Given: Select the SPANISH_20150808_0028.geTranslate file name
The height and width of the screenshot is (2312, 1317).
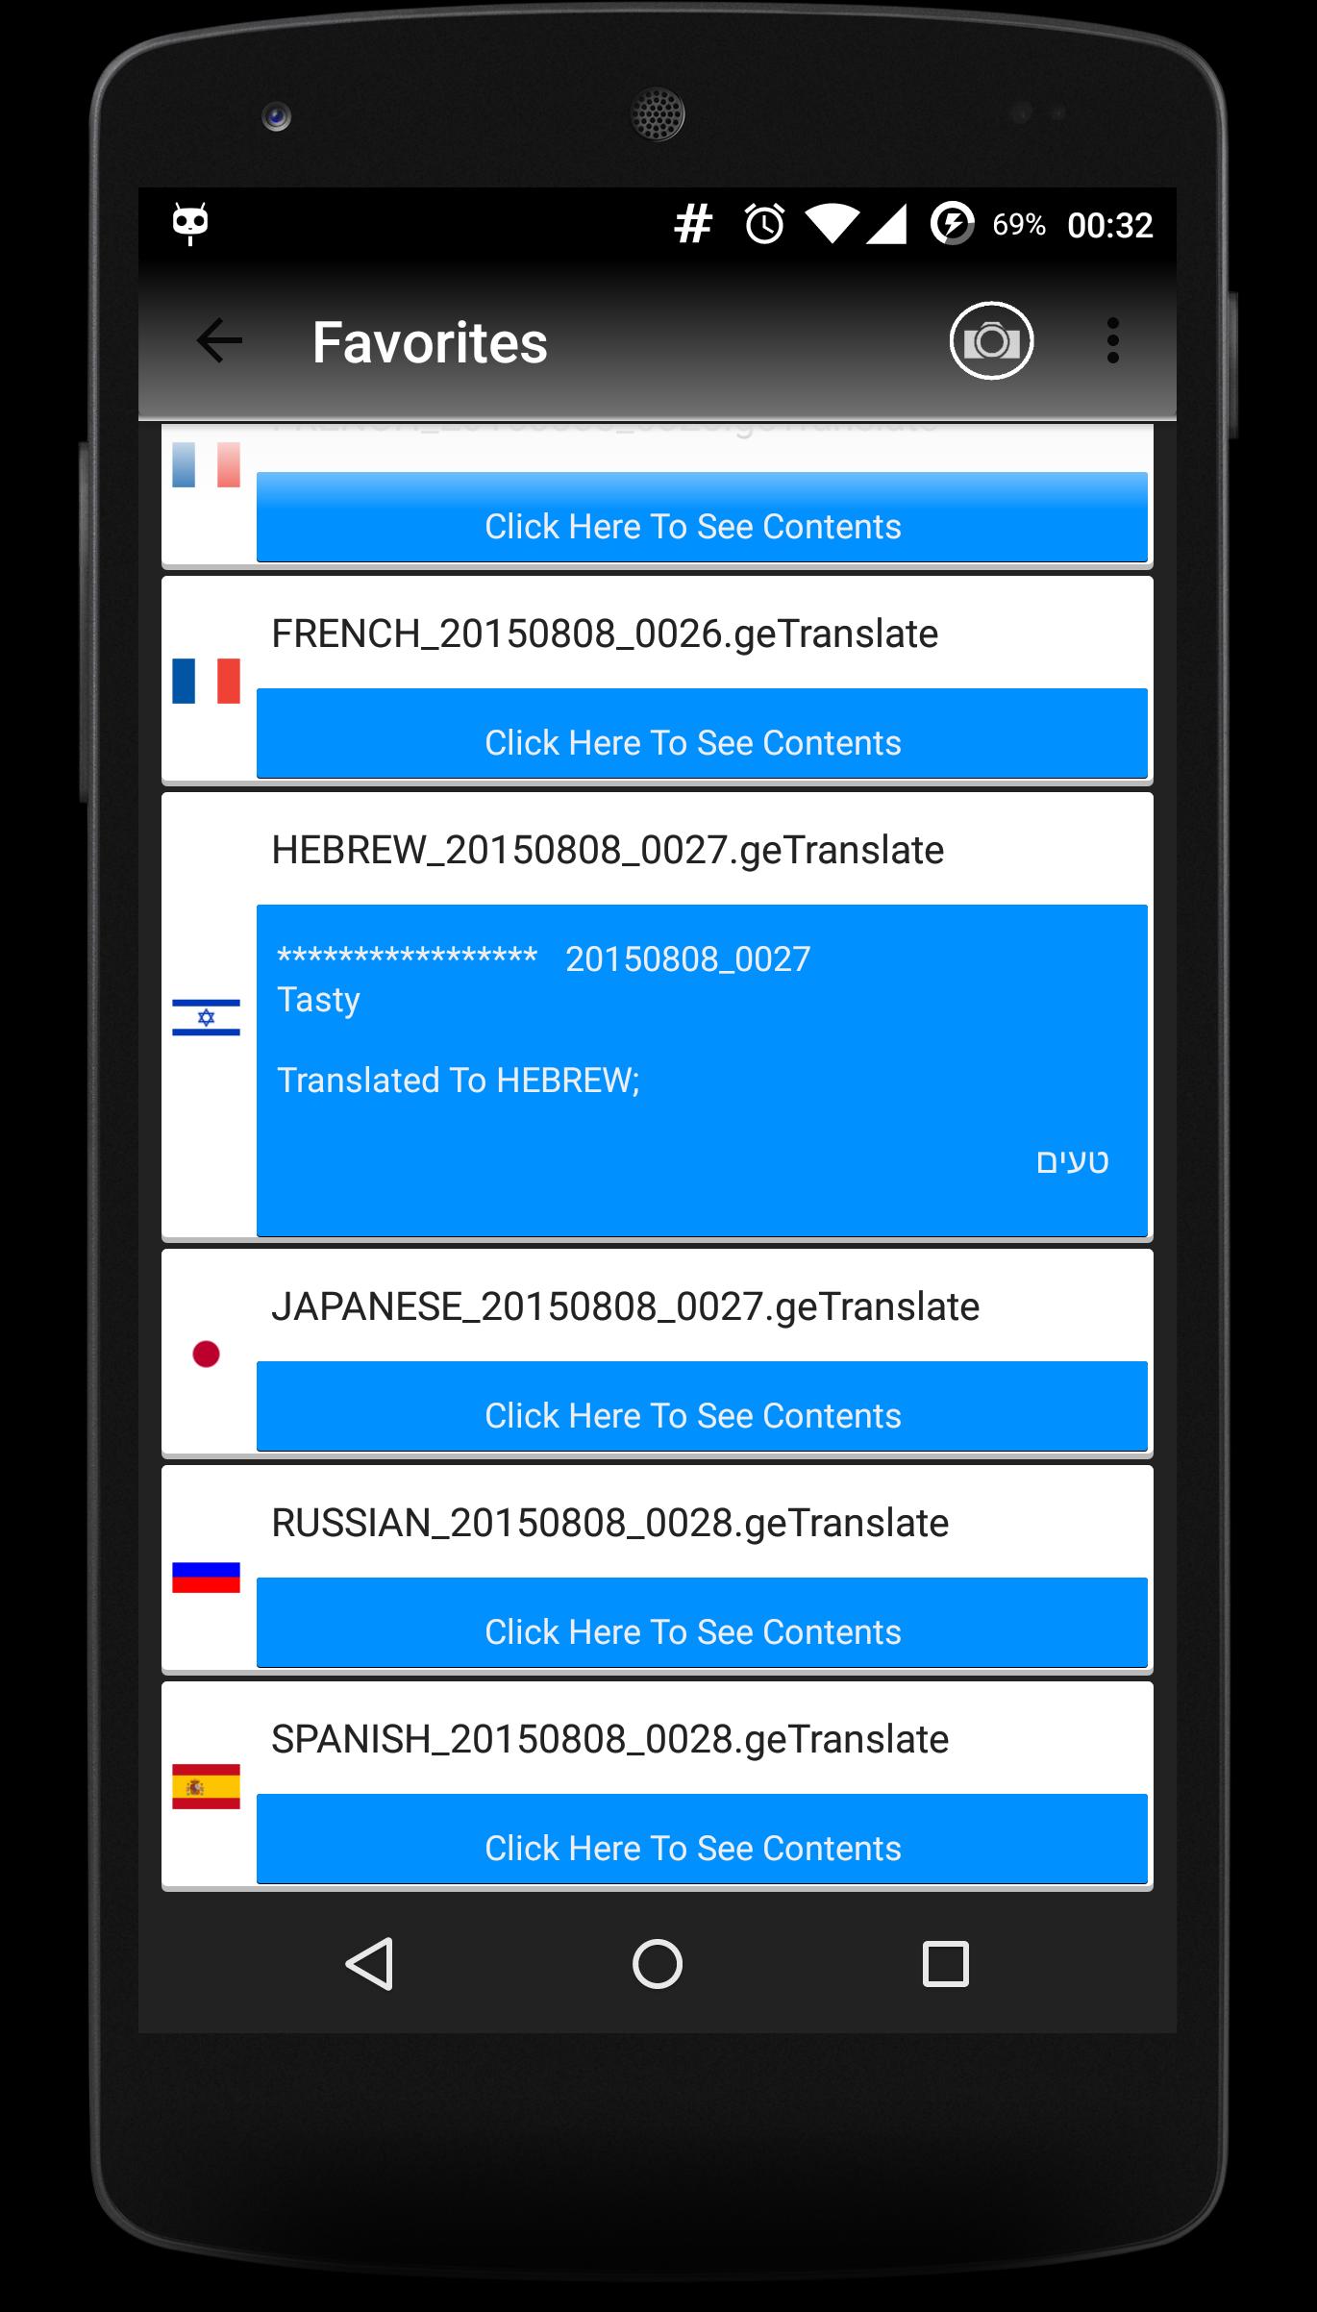Looking at the screenshot, I should (609, 1740).
